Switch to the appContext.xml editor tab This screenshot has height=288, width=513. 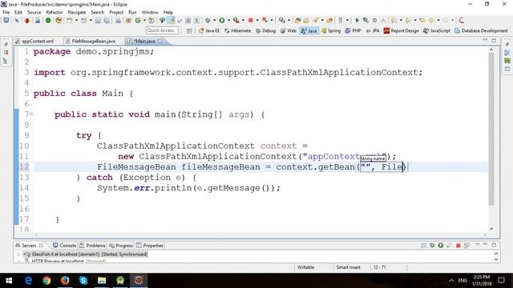tap(34, 41)
